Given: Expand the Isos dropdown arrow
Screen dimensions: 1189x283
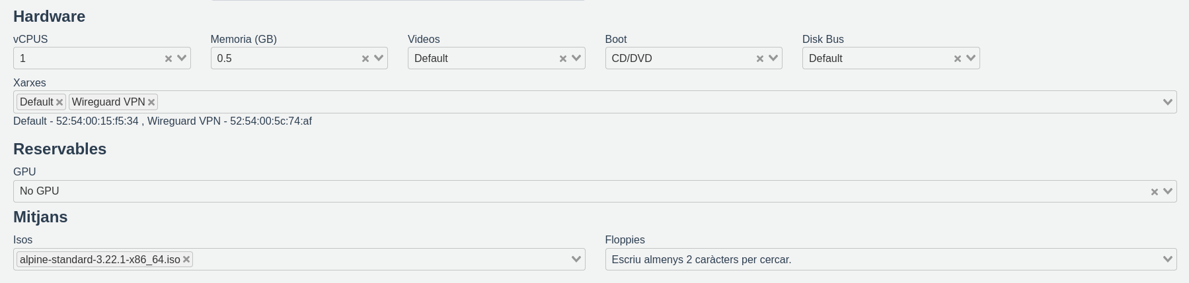Looking at the screenshot, I should pyautogui.click(x=576, y=259).
